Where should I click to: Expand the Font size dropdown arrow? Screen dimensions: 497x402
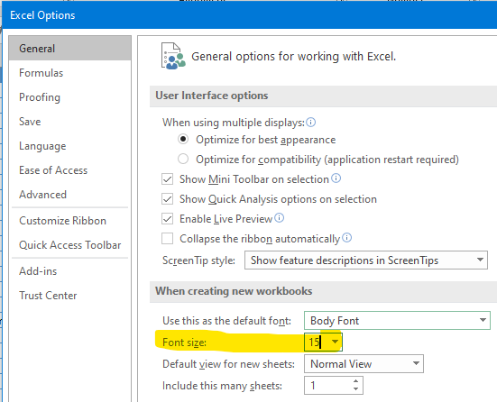[x=335, y=342]
